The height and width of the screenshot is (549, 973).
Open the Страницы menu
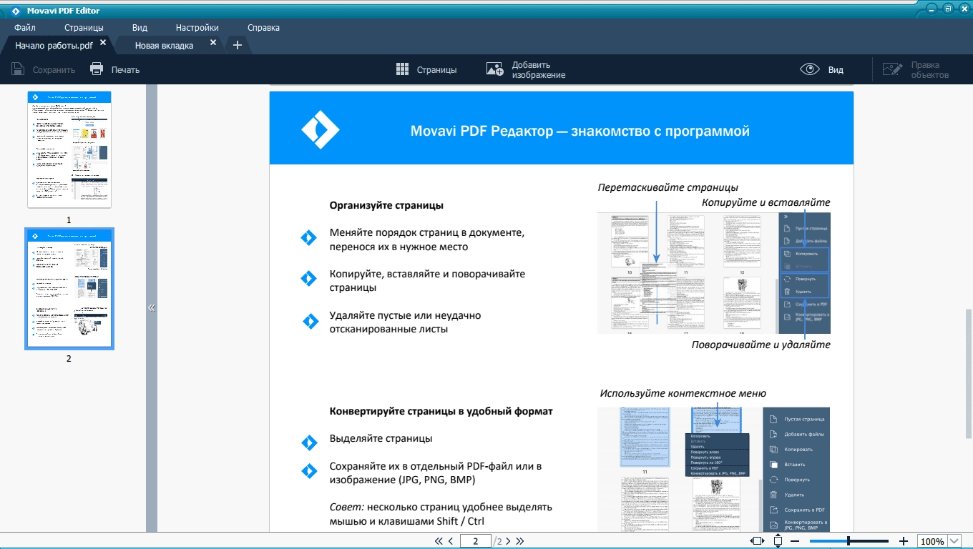84,28
